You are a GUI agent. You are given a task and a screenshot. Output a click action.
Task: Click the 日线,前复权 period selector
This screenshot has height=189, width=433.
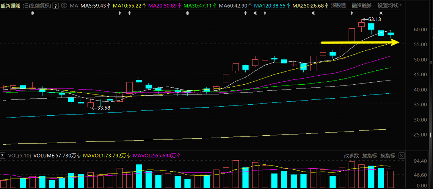click(x=36, y=6)
